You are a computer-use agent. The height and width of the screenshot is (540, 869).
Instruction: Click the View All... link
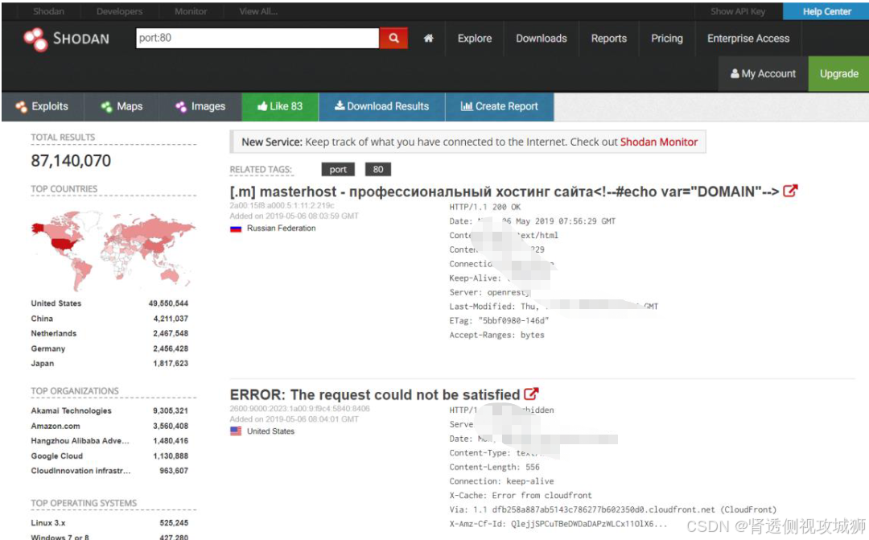point(258,11)
